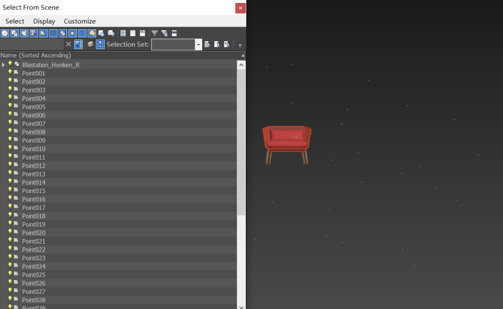Select Blastation_Honken_R in the list
Image resolution: width=503 pixels, height=309 pixels.
(51, 65)
